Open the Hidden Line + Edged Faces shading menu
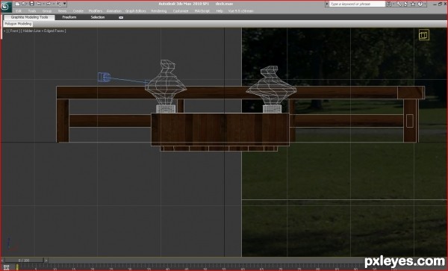The width and height of the screenshot is (448, 271). pos(43,31)
